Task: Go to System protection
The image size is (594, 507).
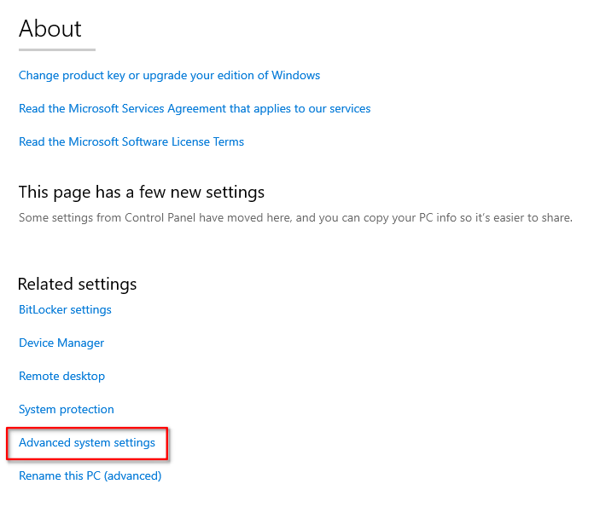Action: [66, 410]
